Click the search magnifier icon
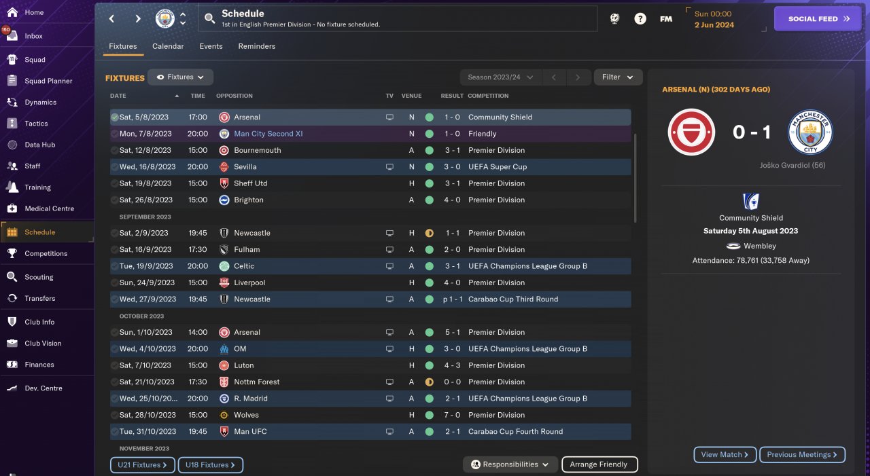870x476 pixels. [210, 19]
